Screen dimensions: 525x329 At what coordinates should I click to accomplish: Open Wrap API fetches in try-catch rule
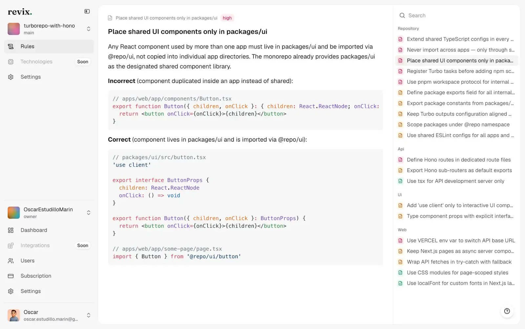click(x=456, y=262)
